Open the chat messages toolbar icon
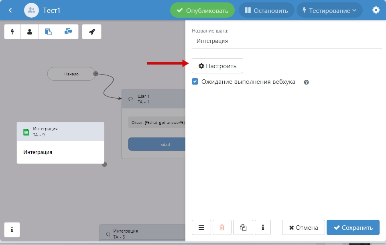This screenshot has height=245, width=386. [68, 32]
